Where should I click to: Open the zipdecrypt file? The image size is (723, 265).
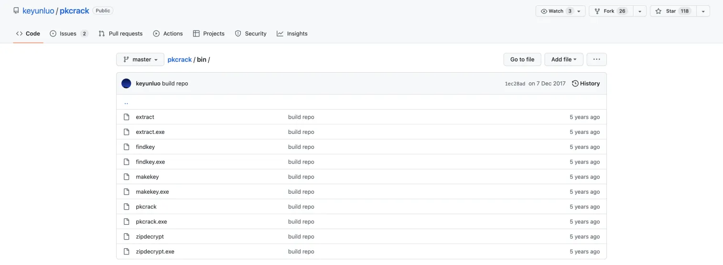[x=150, y=236]
